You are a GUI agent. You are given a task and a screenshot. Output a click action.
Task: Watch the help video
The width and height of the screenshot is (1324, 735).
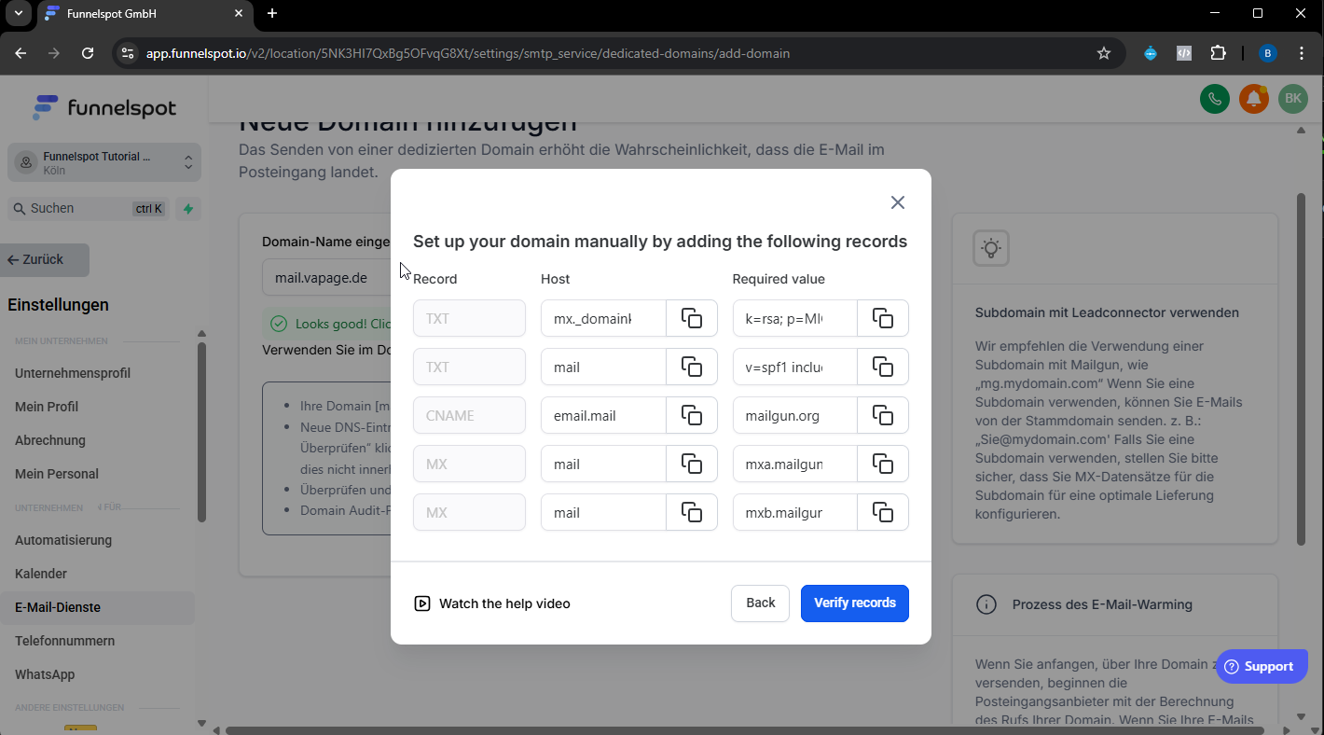(x=492, y=603)
